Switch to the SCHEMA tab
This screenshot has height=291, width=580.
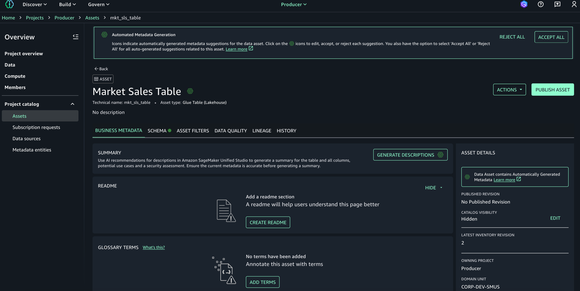tap(156, 131)
